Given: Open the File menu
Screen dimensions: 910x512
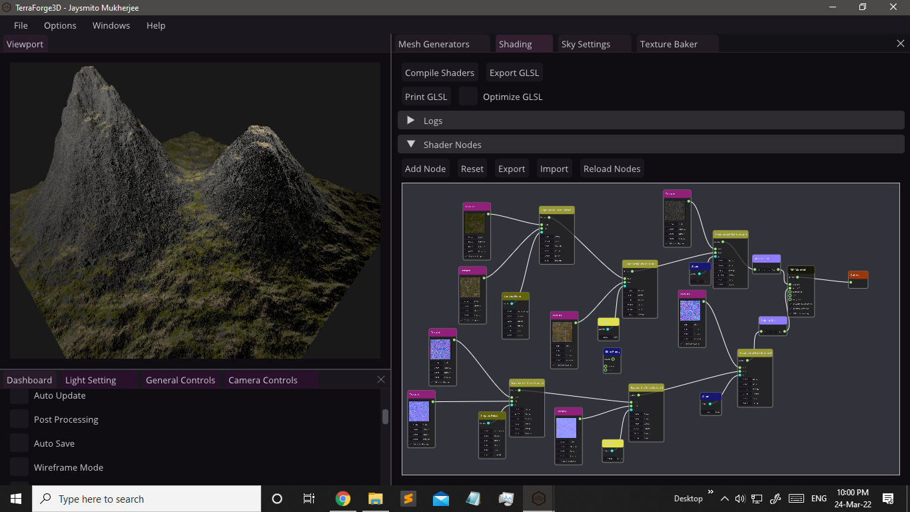Looking at the screenshot, I should 21,25.
